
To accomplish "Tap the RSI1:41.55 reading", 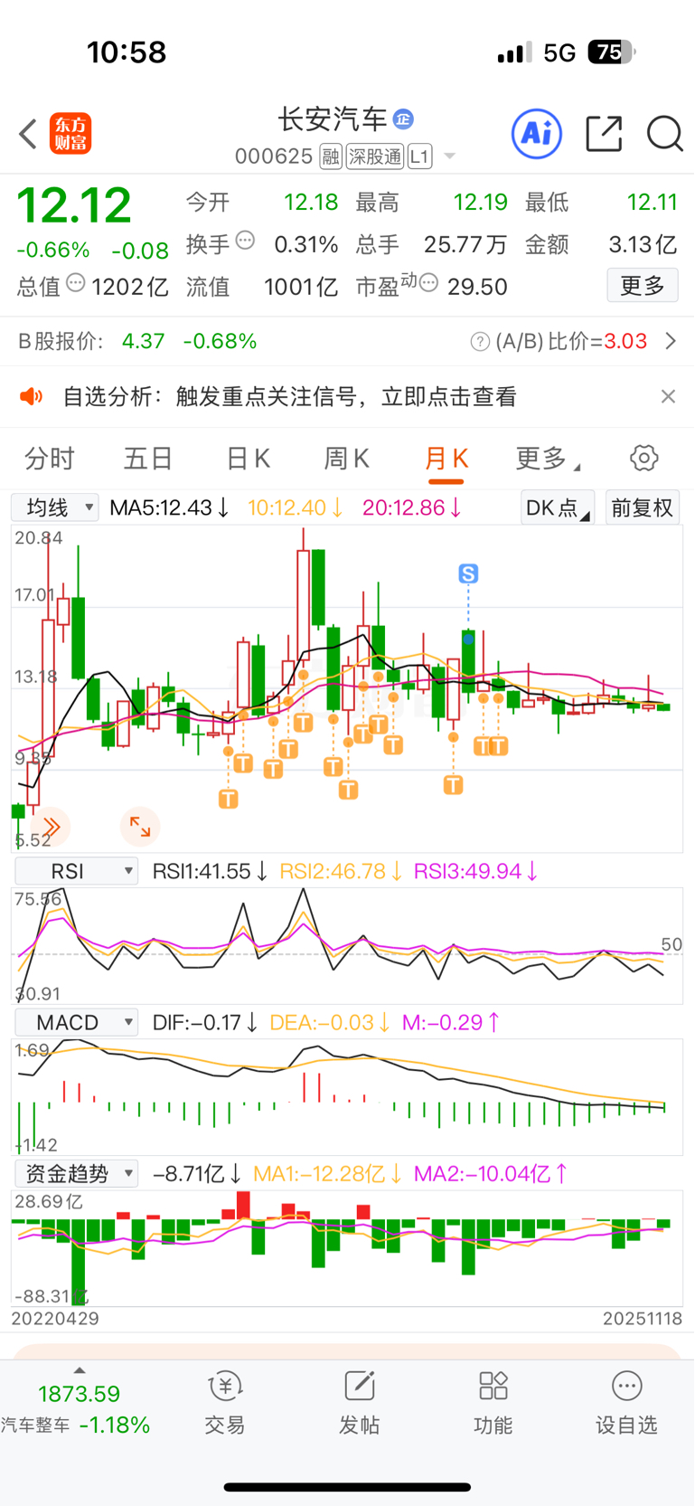I will 210,871.
